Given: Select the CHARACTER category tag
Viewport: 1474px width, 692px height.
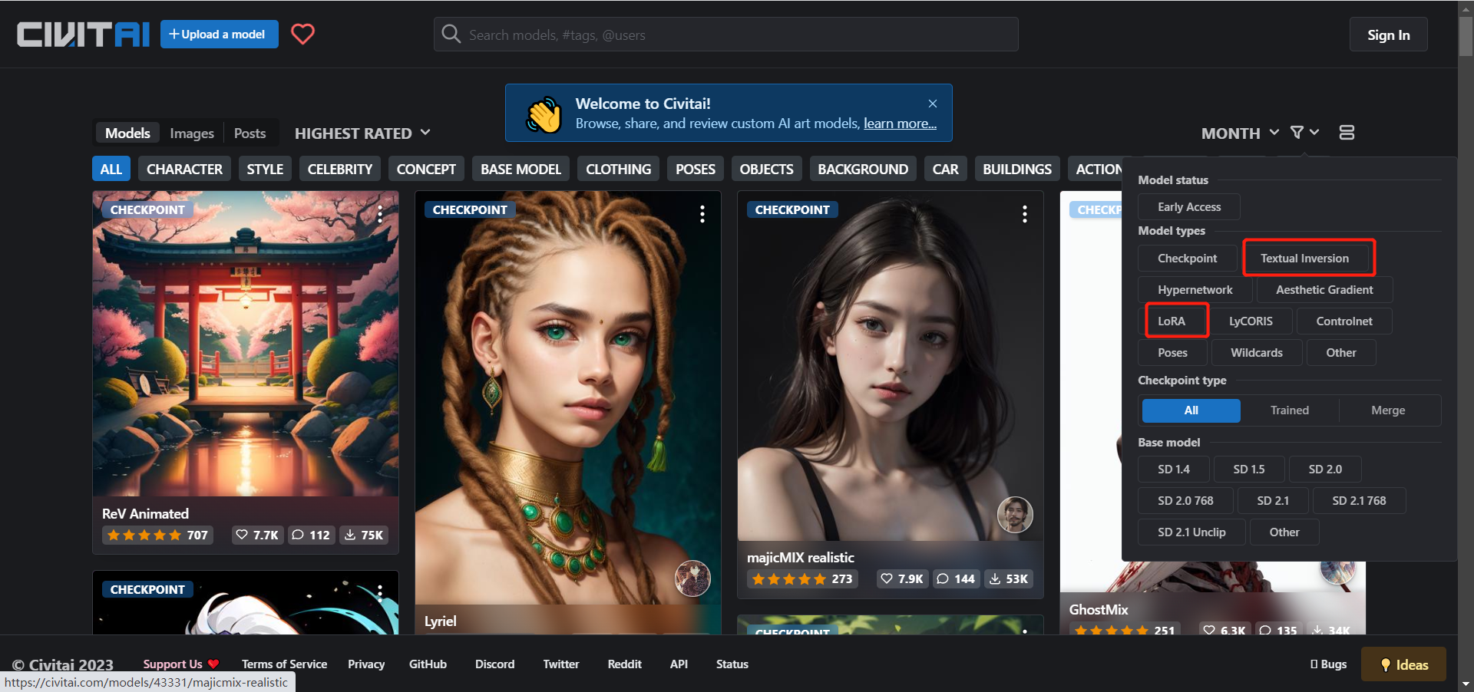Looking at the screenshot, I should click(x=184, y=169).
